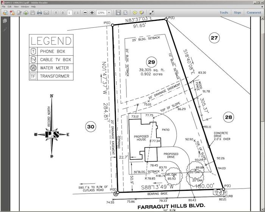Click the "180.00'" distance text
This screenshot has height=212, width=265.
205,186
